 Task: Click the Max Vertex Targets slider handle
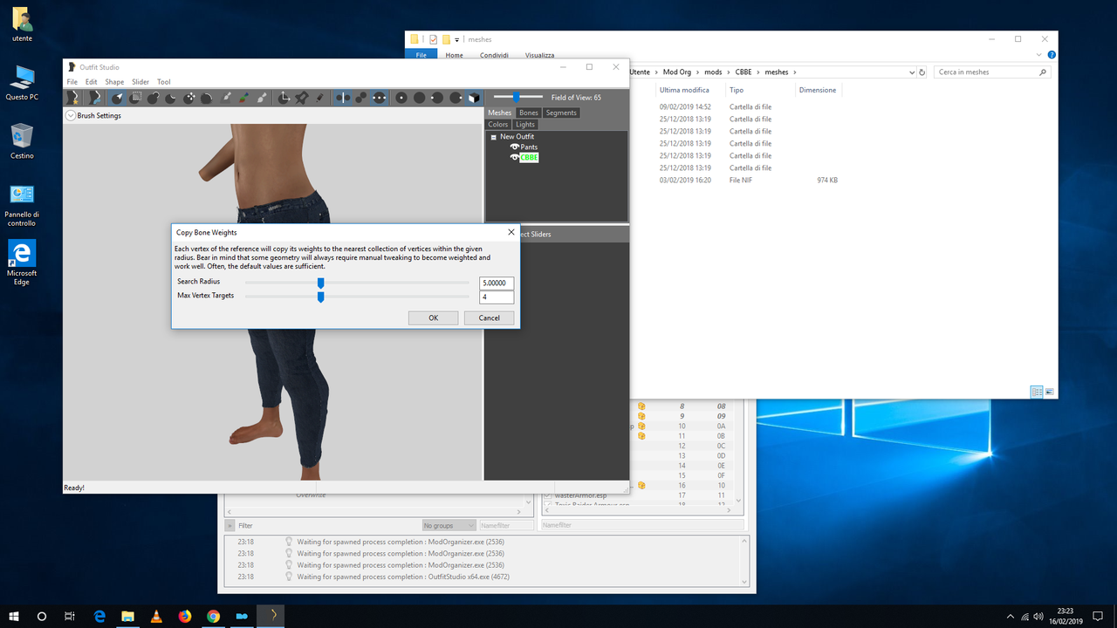pos(321,297)
